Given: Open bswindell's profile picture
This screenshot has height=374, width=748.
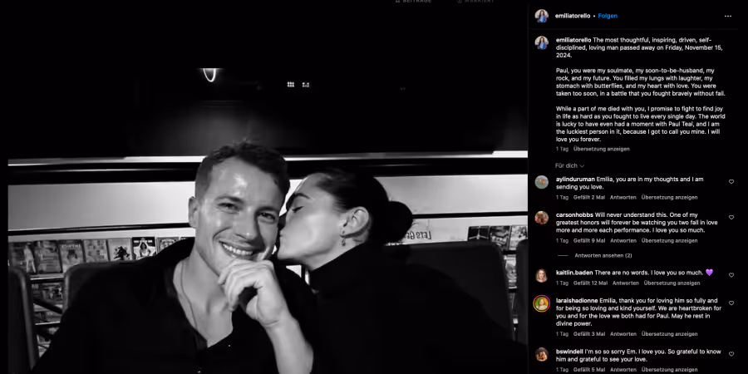Looking at the screenshot, I should pyautogui.click(x=541, y=354).
